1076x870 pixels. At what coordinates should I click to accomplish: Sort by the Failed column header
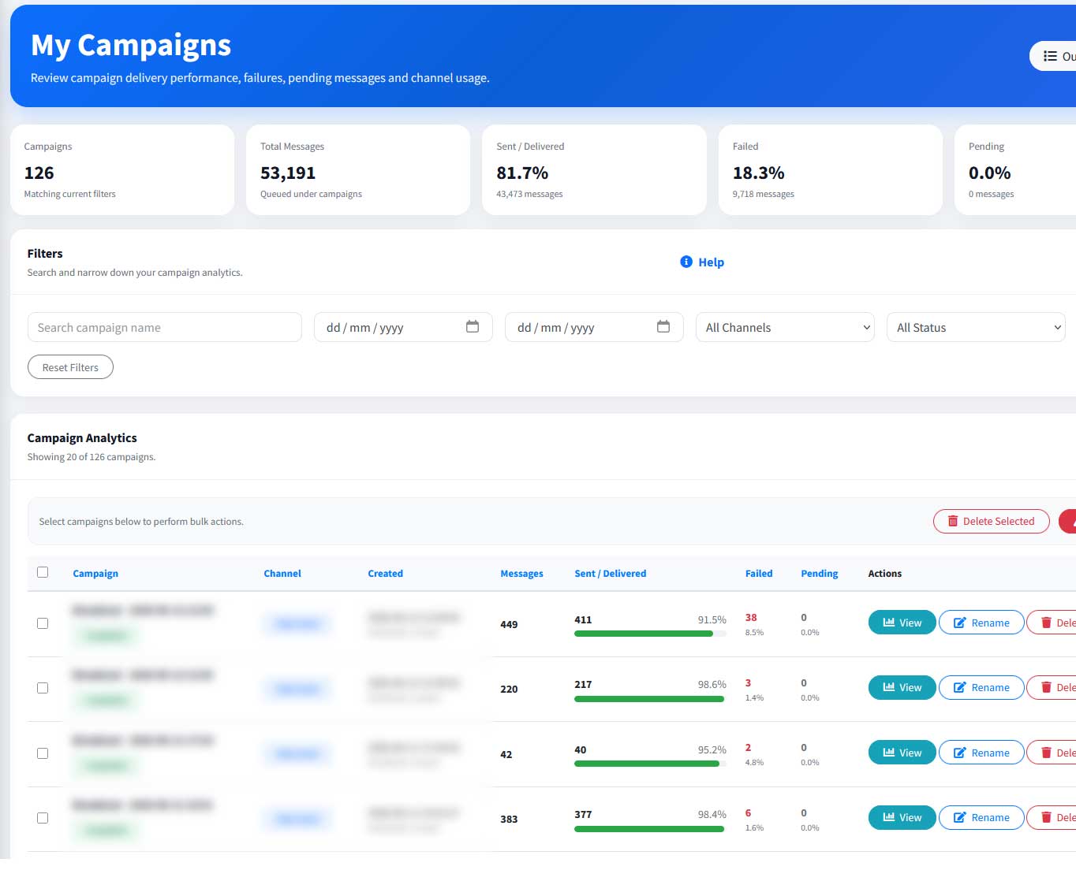point(759,574)
